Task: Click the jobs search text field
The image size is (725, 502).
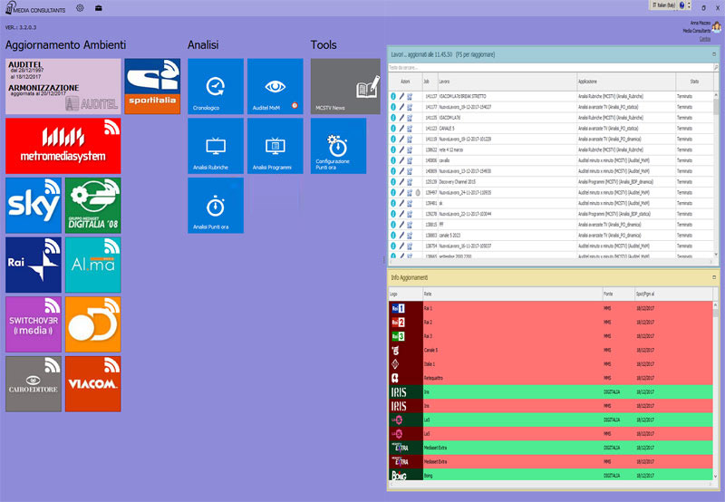Action: pos(544,68)
